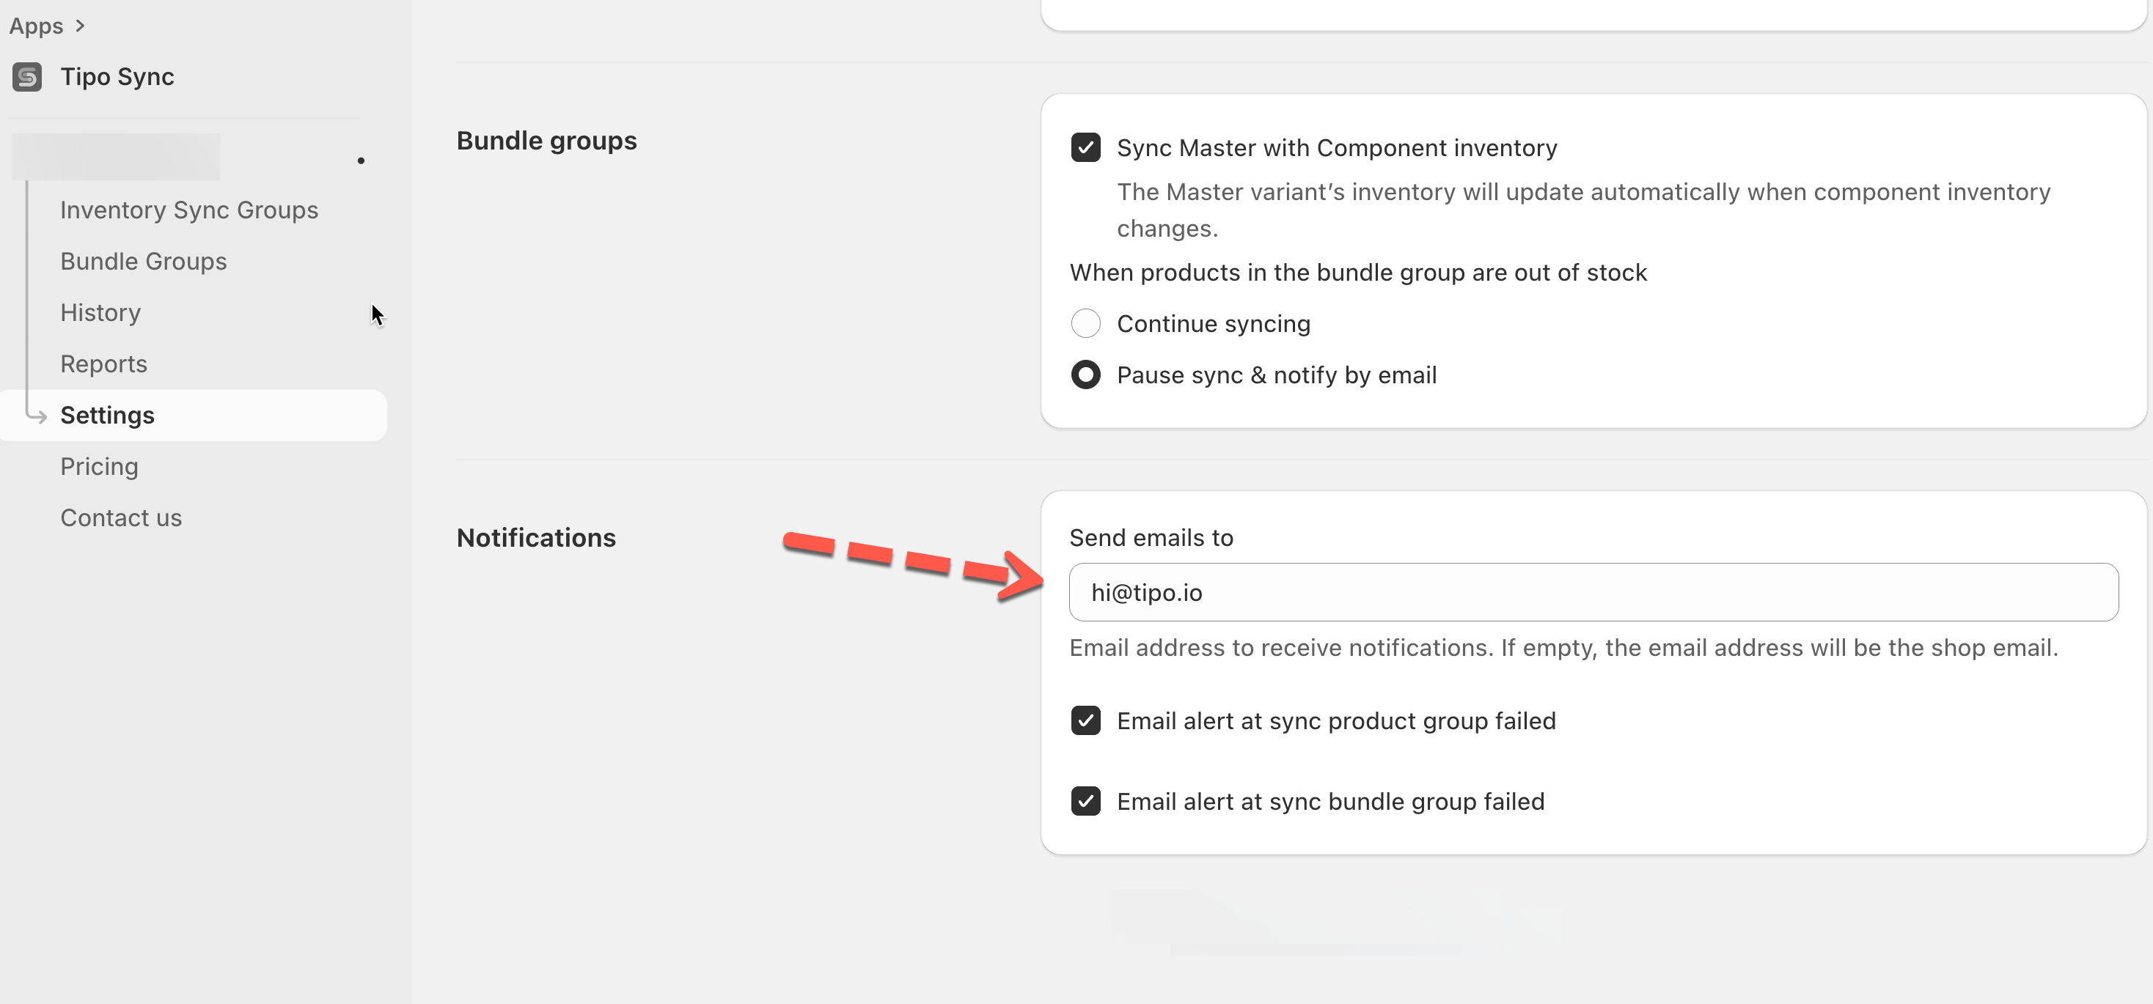The height and width of the screenshot is (1004, 2153).
Task: Click the Tipo Sync app icon
Action: pos(26,77)
